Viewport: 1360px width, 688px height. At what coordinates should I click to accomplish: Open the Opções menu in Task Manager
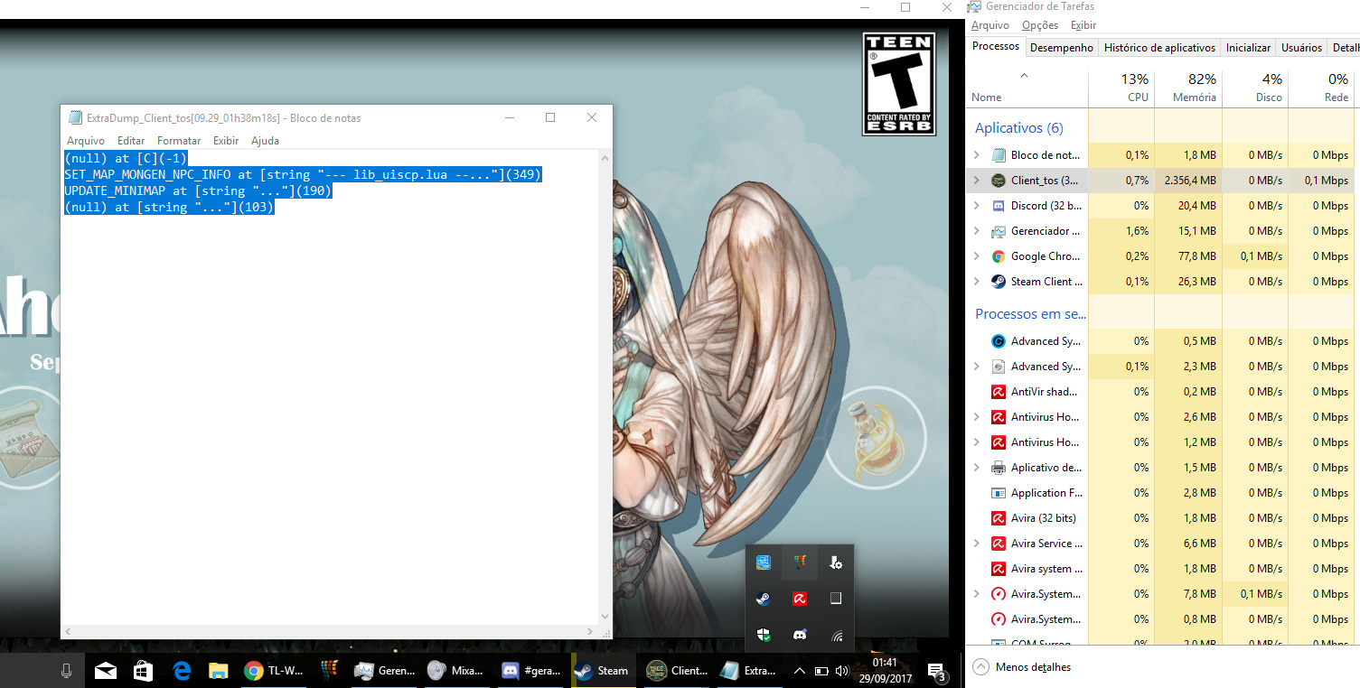[1039, 25]
